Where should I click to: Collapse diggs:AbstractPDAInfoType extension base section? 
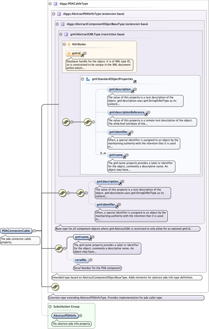pos(54,14)
